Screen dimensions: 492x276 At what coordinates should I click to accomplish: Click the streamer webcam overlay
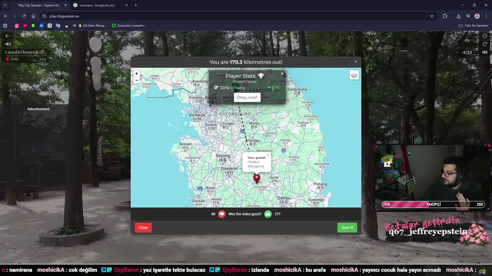[x=433, y=177]
